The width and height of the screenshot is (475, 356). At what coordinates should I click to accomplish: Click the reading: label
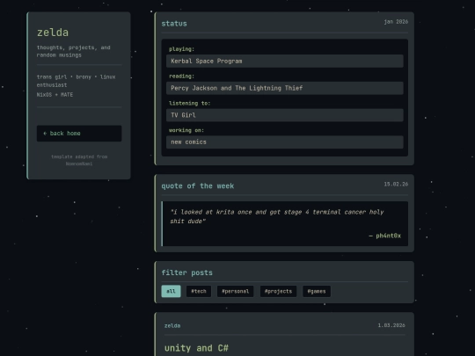coord(182,76)
